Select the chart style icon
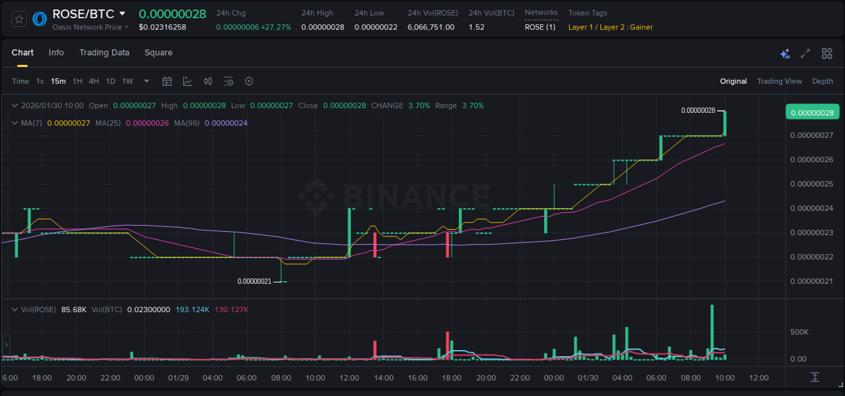The image size is (845, 396). point(187,81)
